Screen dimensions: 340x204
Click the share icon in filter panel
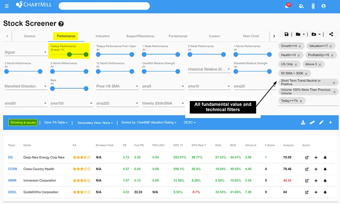pos(331,34)
